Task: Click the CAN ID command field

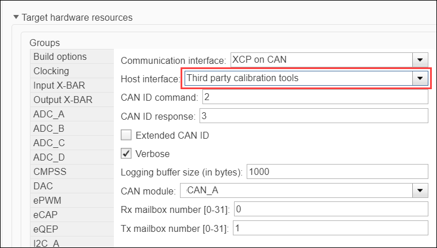Action: point(314,97)
